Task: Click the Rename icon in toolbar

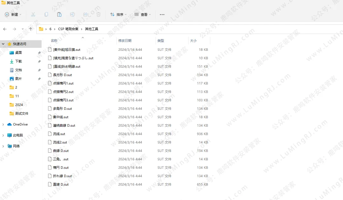Action: pos(72,15)
